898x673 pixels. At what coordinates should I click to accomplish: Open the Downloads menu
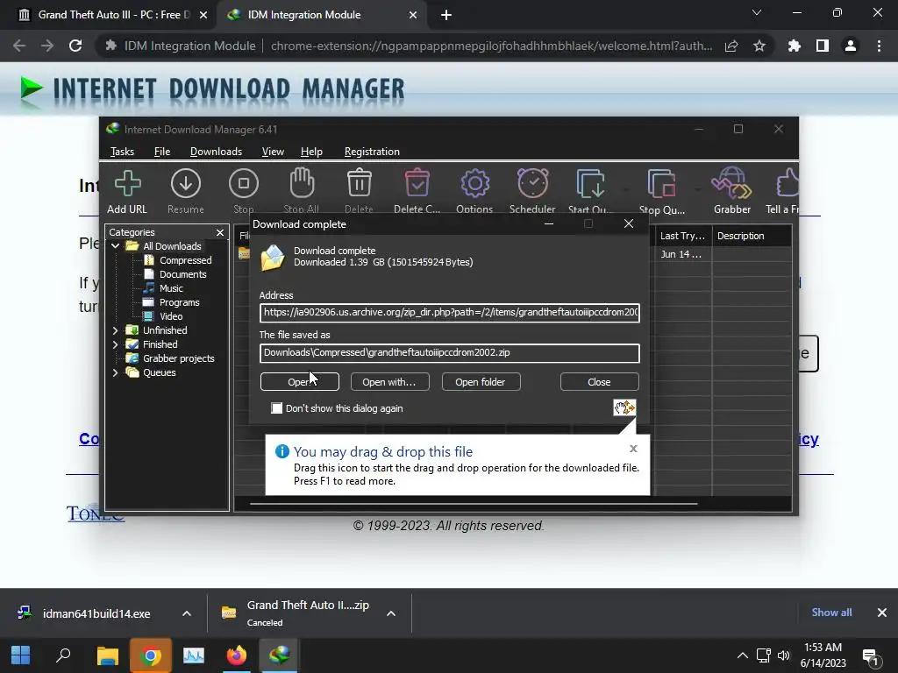coord(216,152)
